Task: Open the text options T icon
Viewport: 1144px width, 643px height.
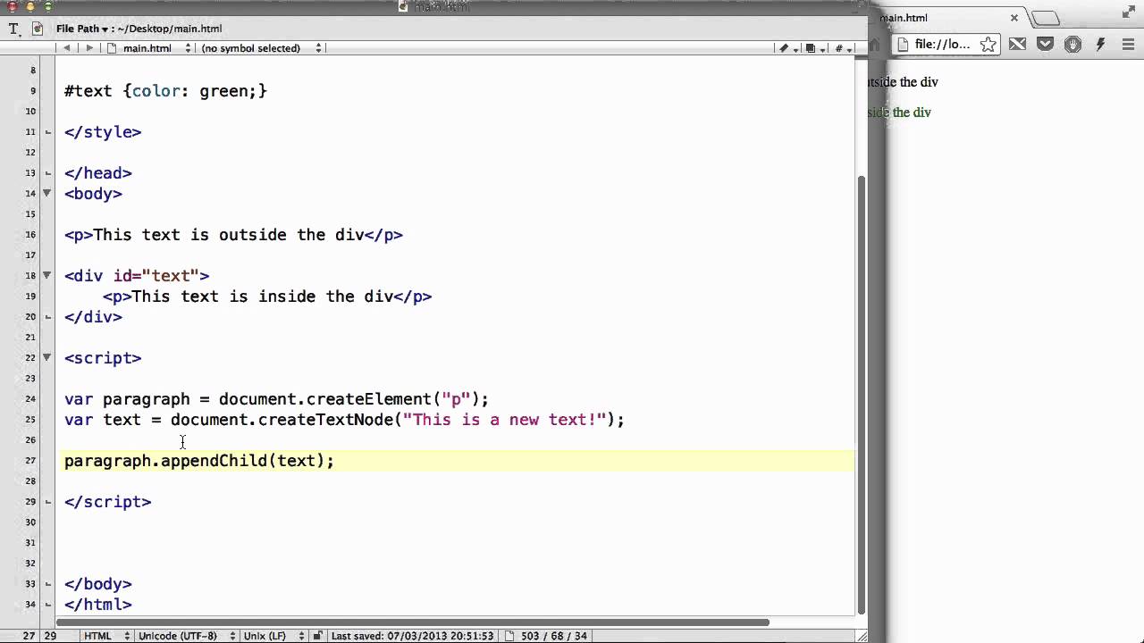Action: coord(13,29)
